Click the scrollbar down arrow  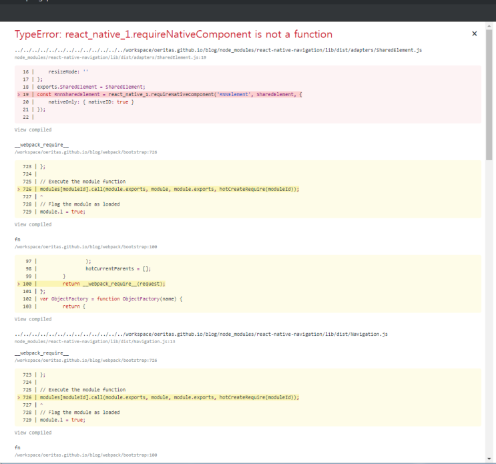pyautogui.click(x=489, y=458)
